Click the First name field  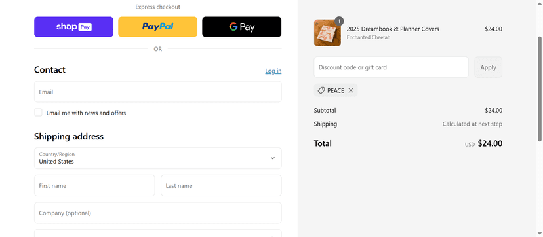(94, 185)
